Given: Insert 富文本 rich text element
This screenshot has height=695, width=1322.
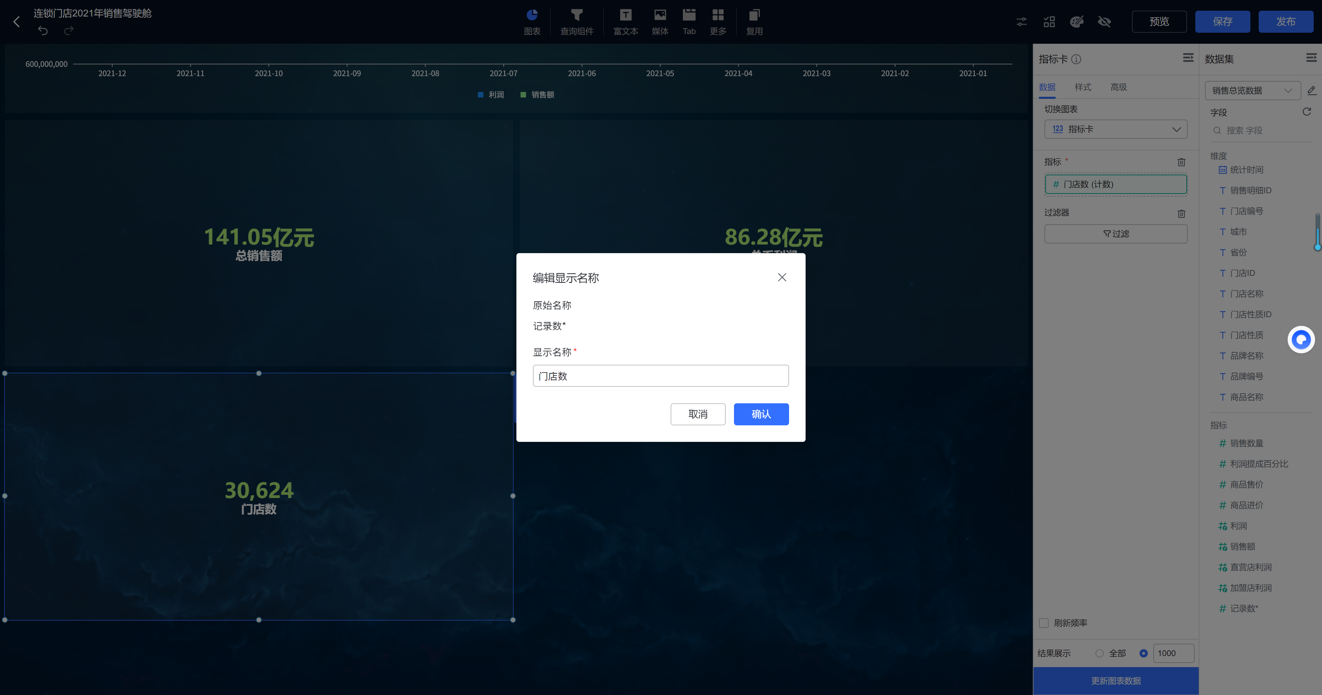Looking at the screenshot, I should coord(625,22).
